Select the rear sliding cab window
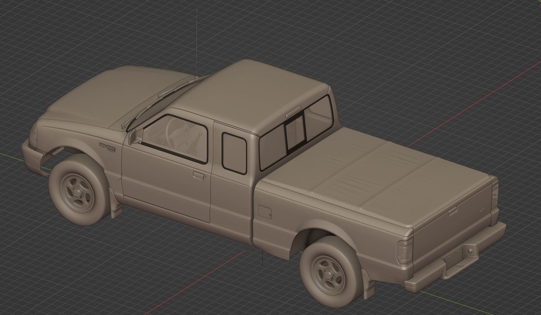The height and width of the screenshot is (315, 541). (x=295, y=132)
